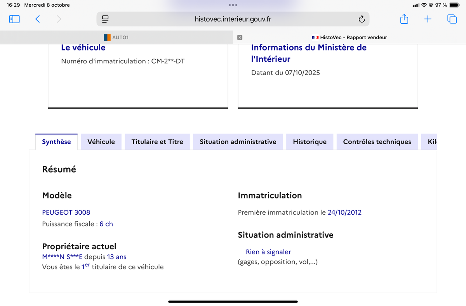
Task: Close the HistoVec tab with X
Action: tap(240, 37)
